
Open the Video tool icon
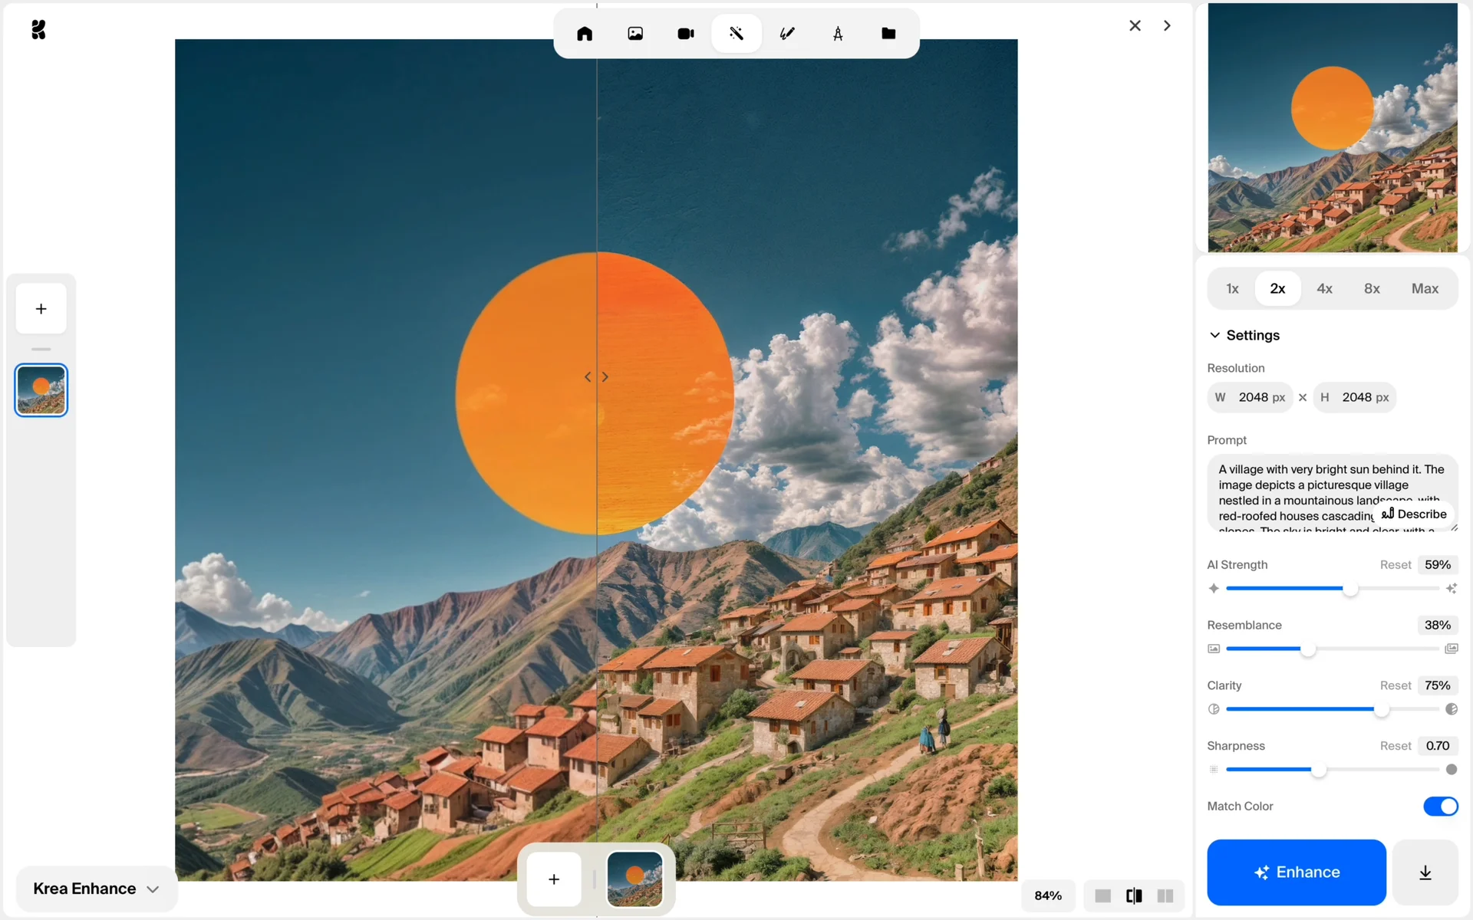(686, 34)
